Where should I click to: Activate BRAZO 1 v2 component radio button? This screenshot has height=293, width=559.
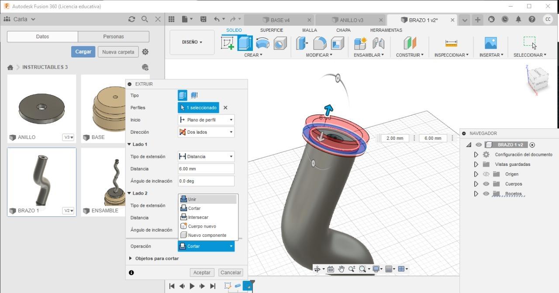(532, 145)
